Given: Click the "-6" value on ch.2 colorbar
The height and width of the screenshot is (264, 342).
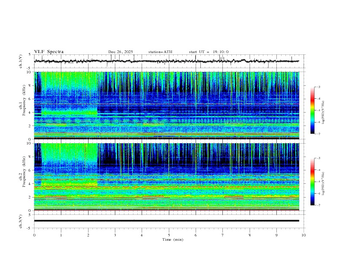Looking at the screenshot, I should (x=318, y=193).
